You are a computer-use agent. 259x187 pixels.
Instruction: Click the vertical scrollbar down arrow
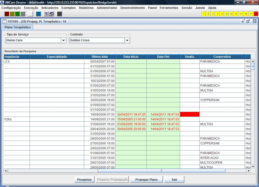(253, 166)
